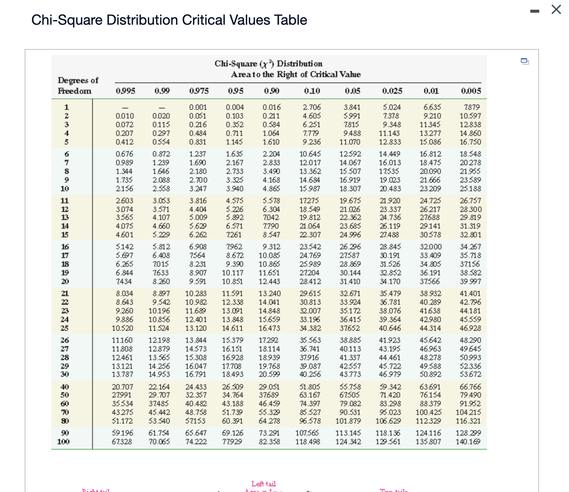Close the Chi-Square table window
This screenshot has width=569, height=492.
pos(556,10)
